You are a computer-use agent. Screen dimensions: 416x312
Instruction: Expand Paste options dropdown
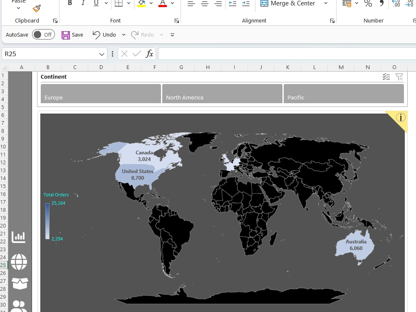pos(18,8)
